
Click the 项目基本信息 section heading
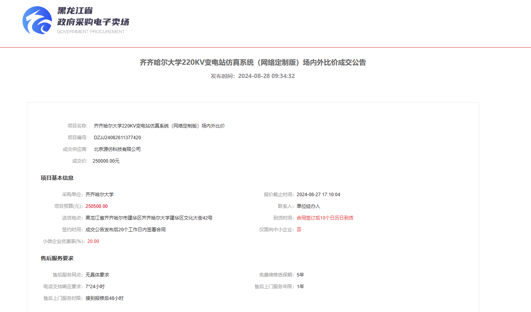click(57, 178)
